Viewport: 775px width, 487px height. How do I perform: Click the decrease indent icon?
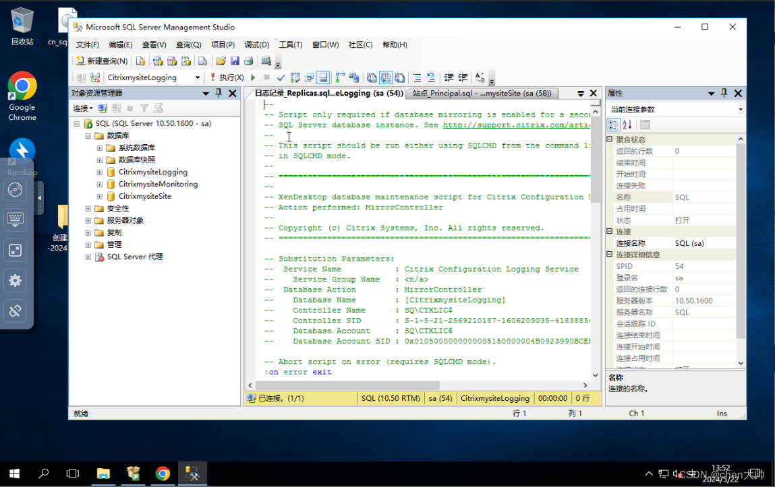click(449, 77)
